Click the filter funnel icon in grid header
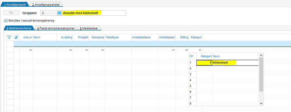The width and height of the screenshot is (291, 112). pyautogui.click(x=9, y=37)
